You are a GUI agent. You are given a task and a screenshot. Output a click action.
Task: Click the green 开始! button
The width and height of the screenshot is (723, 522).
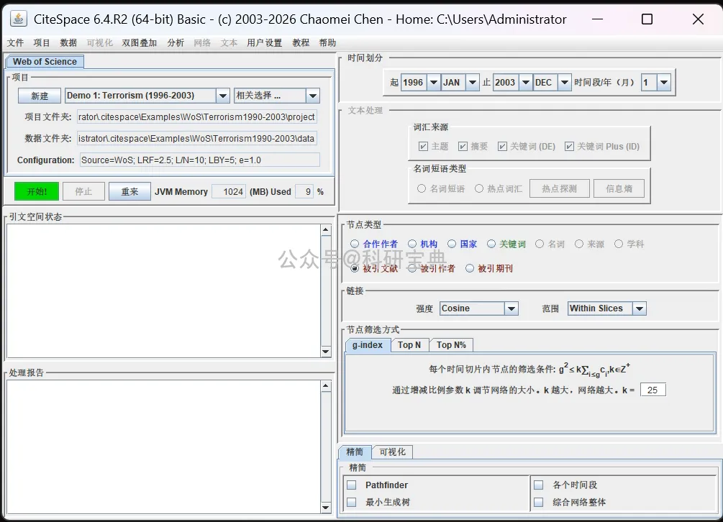click(37, 191)
